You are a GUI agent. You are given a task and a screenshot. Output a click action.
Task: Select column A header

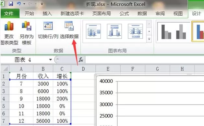coord(21,69)
